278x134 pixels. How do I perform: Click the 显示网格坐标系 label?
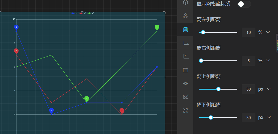click(x=213, y=4)
